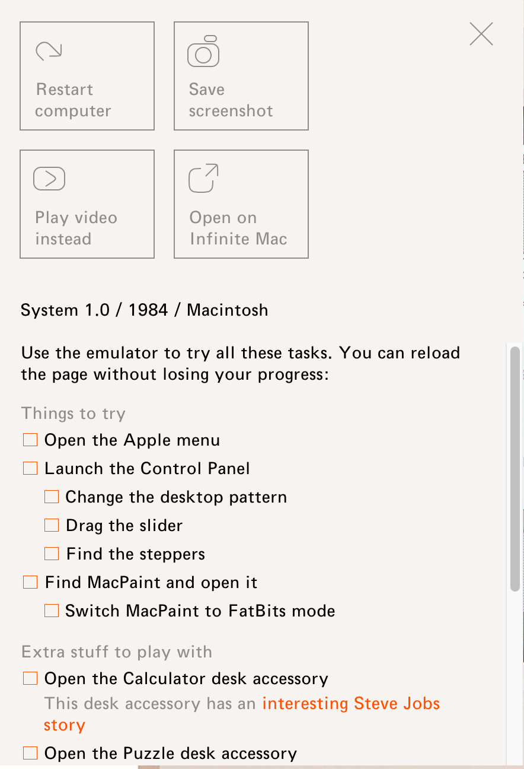Check the Drag the slider task box
The width and height of the screenshot is (524, 769).
(x=52, y=525)
